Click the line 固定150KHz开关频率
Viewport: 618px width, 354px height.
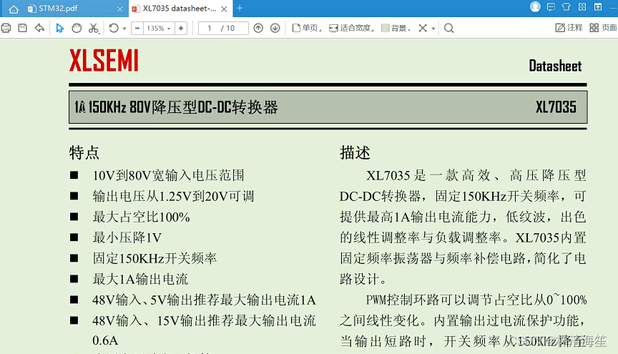coord(154,259)
